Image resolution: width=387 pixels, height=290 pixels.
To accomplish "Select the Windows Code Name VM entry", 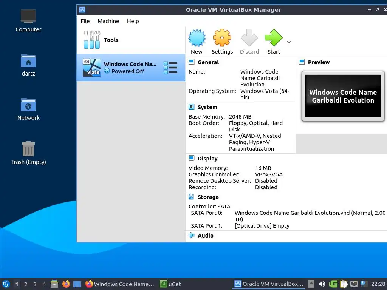I will 131,68.
